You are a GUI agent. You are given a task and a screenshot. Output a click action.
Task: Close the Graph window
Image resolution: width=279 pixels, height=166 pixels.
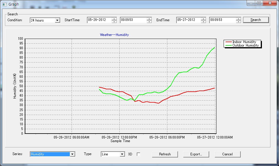(x=270, y=3)
